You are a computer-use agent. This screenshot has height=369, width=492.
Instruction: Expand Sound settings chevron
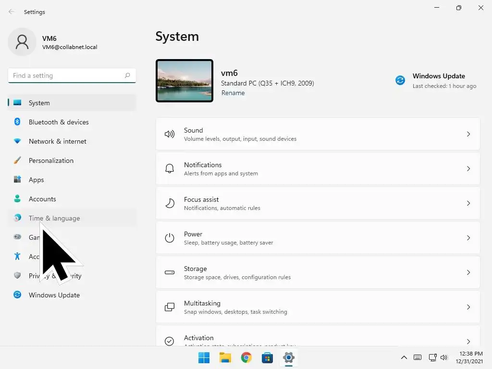tap(468, 135)
